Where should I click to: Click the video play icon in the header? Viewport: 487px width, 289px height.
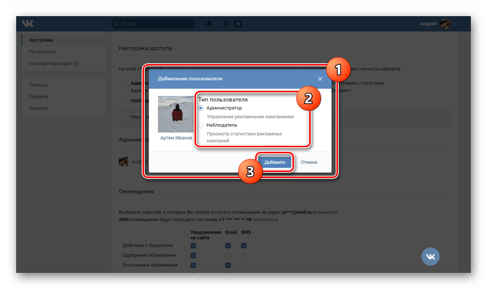[x=238, y=24]
